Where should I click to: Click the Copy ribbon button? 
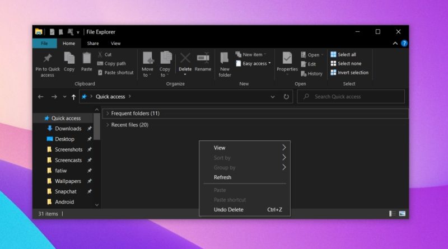(69, 62)
